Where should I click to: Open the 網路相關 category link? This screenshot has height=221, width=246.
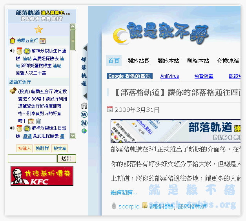161,206
